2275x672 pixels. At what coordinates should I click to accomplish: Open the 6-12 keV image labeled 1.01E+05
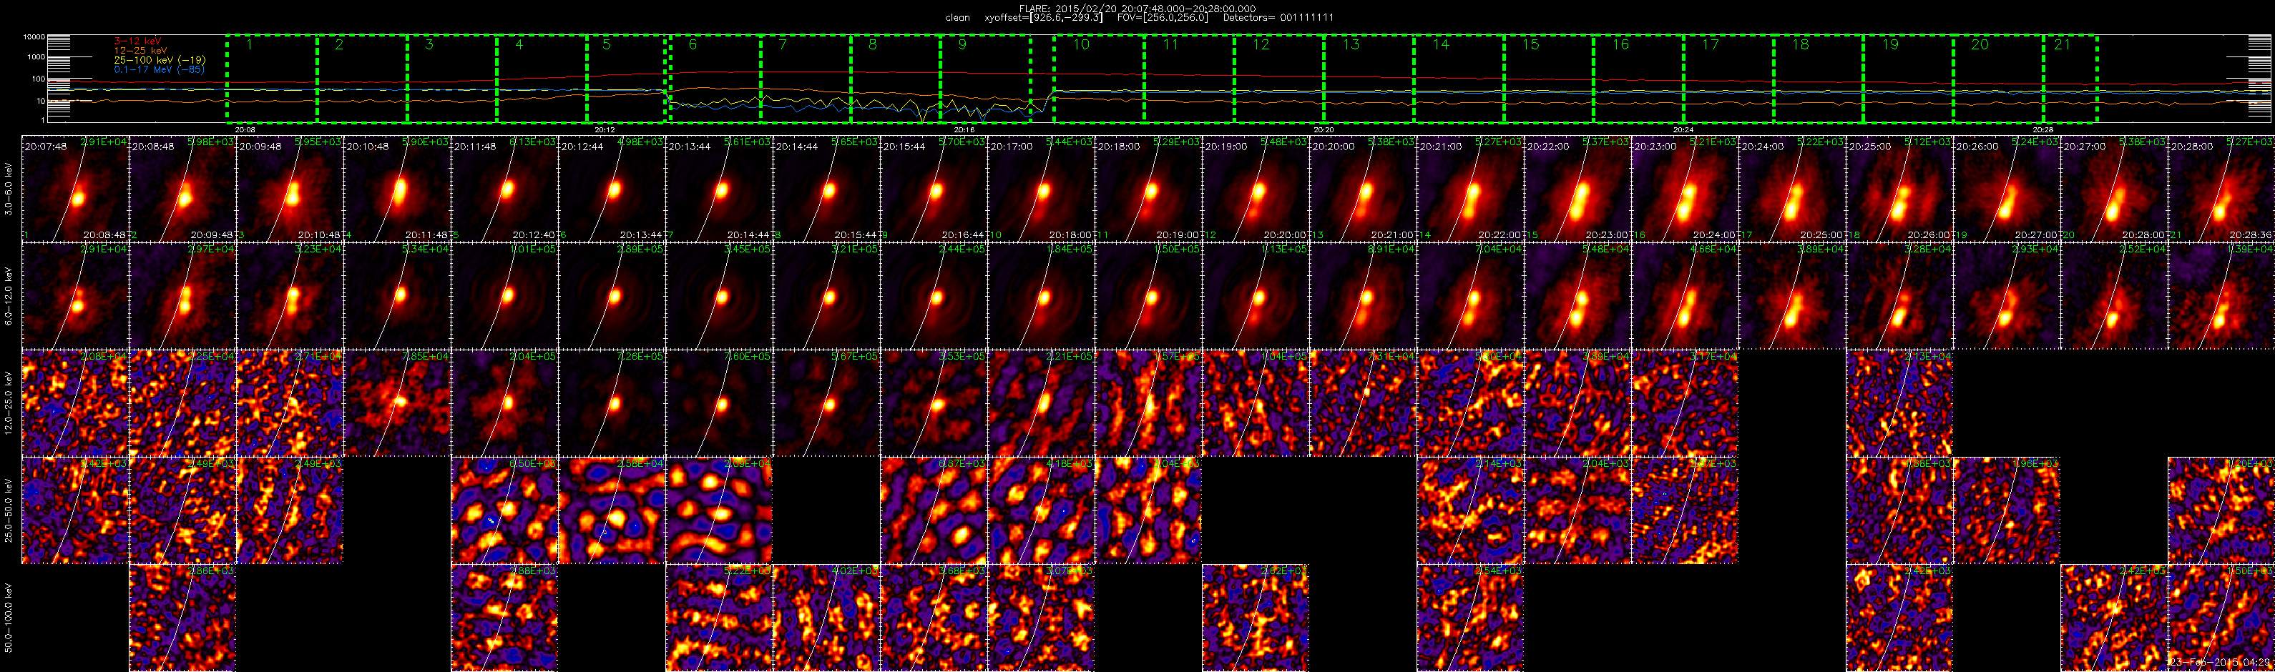tap(504, 296)
